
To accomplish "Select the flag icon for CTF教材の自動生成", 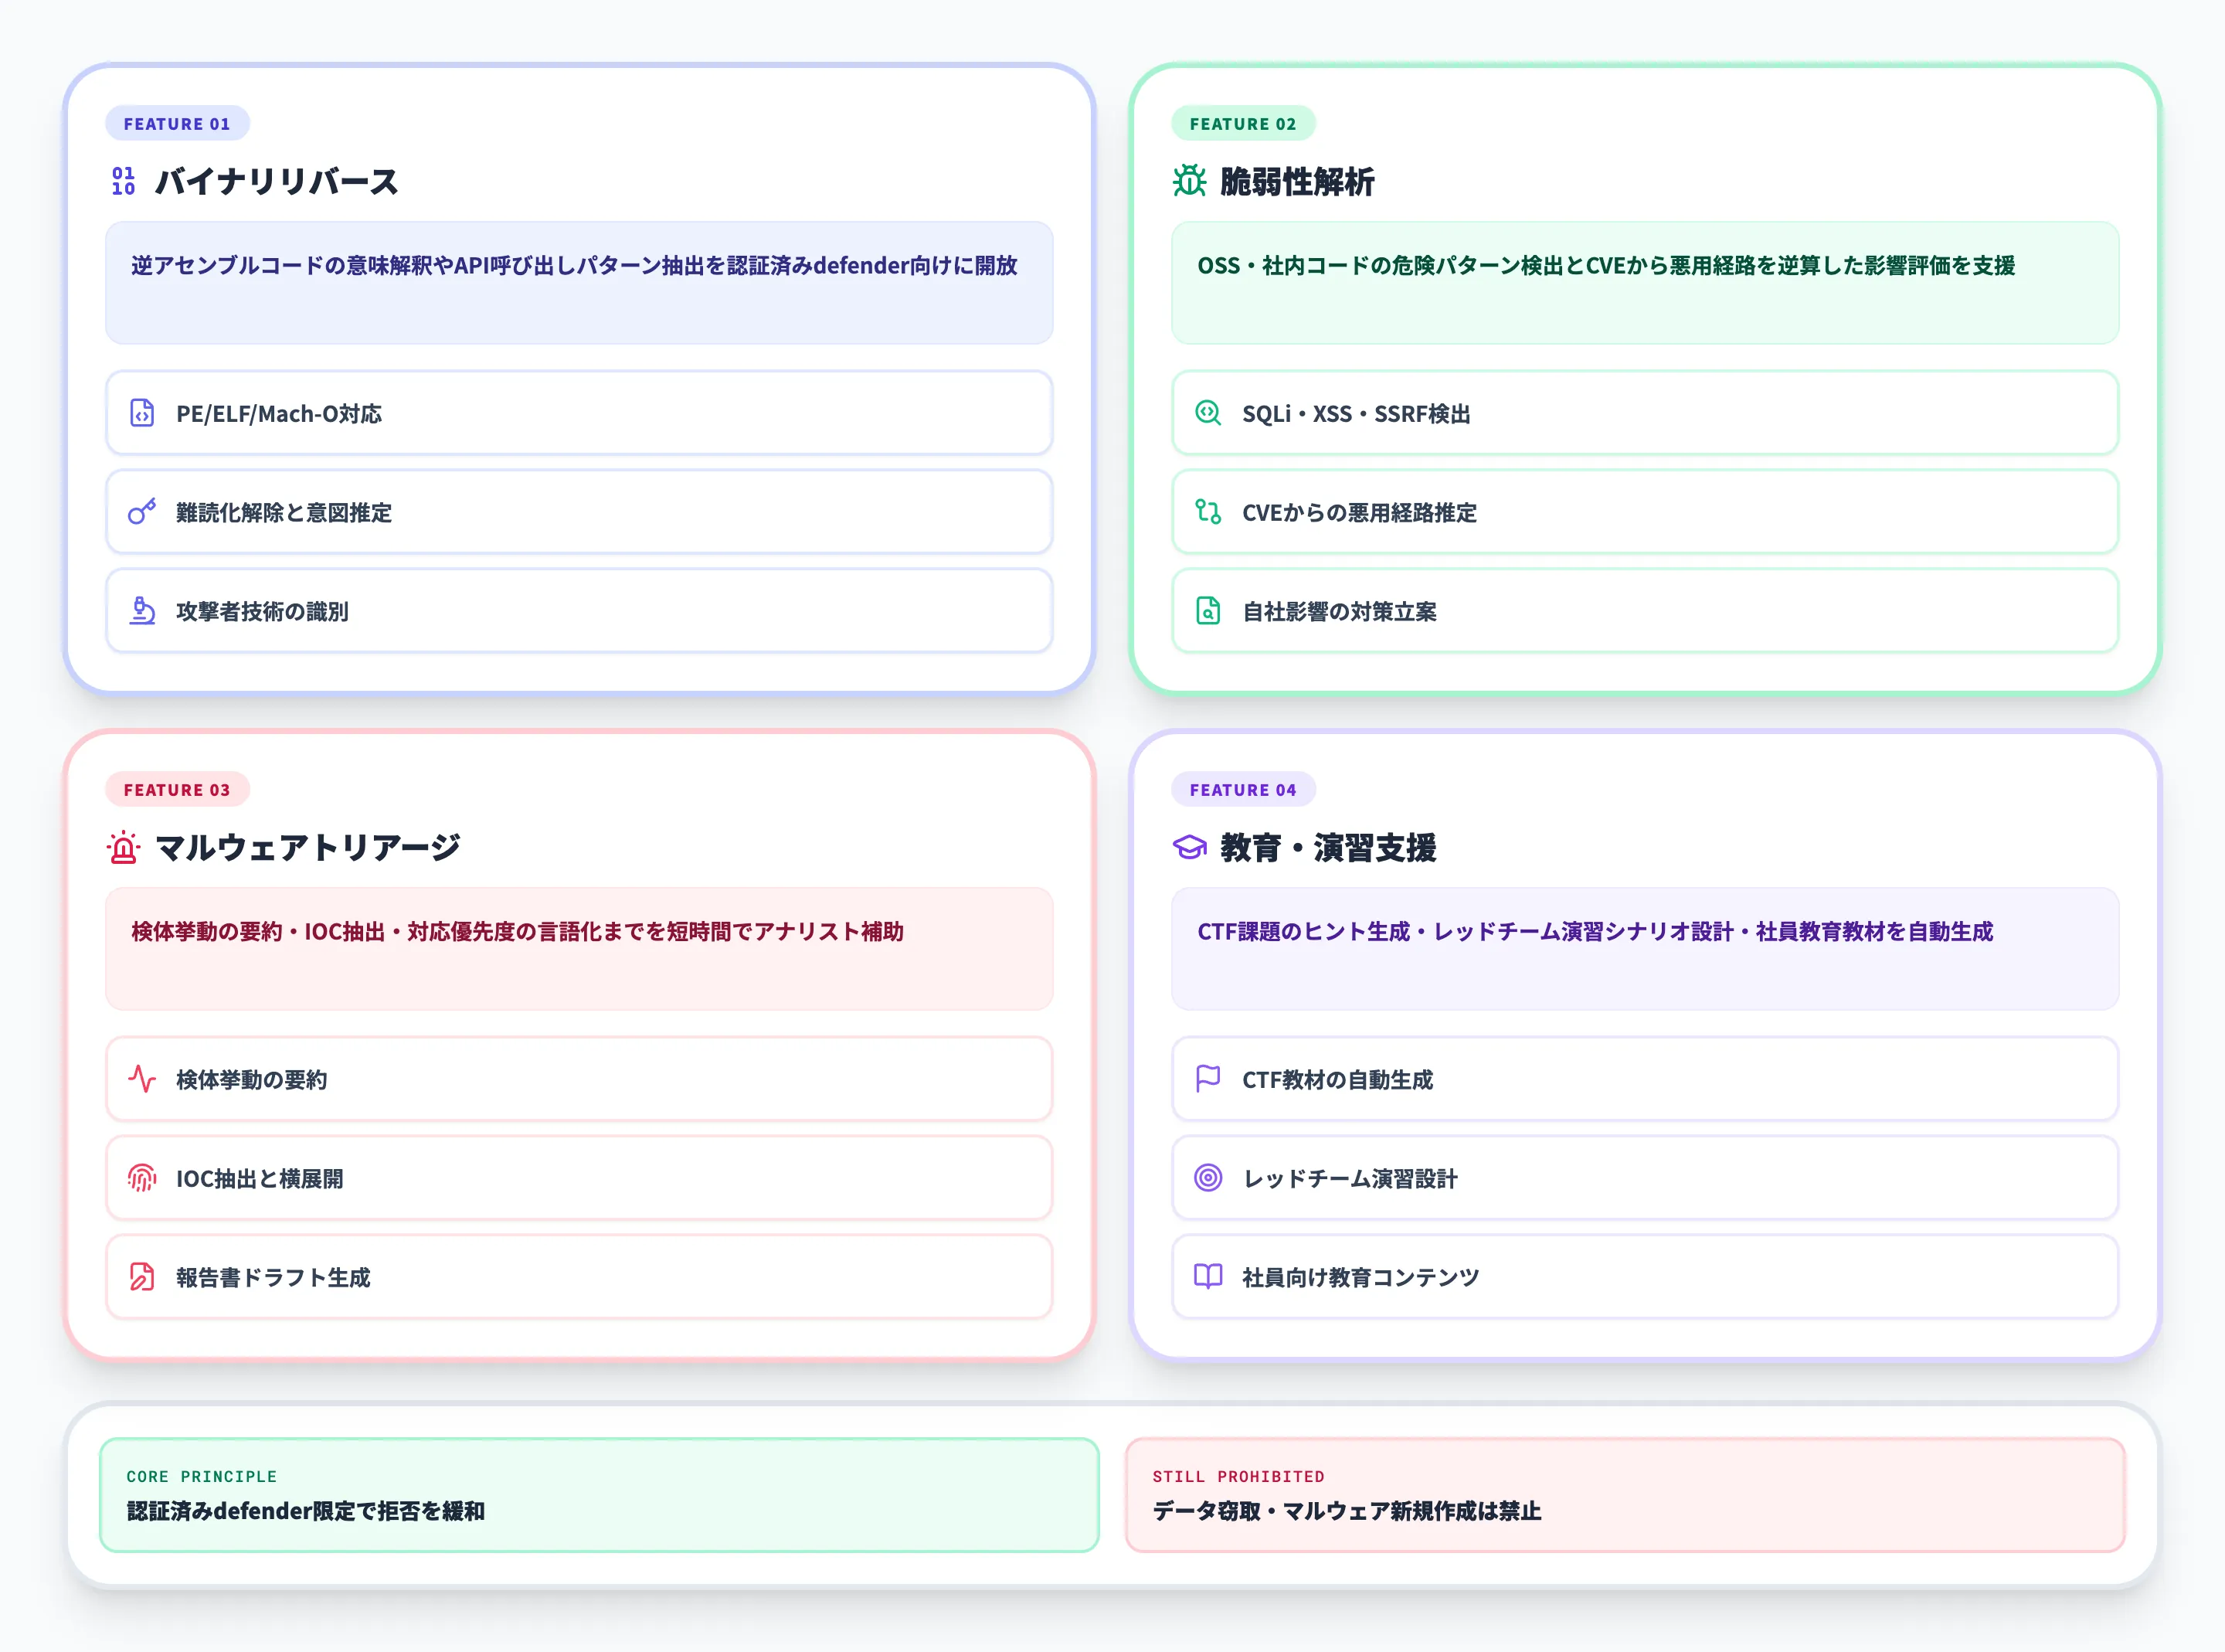I will (1208, 1079).
